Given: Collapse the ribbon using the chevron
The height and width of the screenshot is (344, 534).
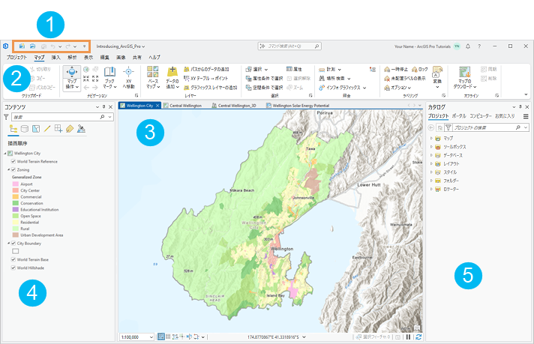Looking at the screenshot, I should click(526, 94).
